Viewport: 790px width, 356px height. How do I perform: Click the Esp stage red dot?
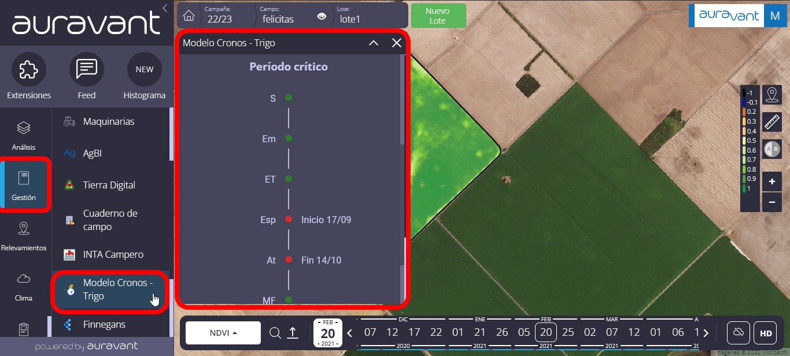tap(289, 219)
